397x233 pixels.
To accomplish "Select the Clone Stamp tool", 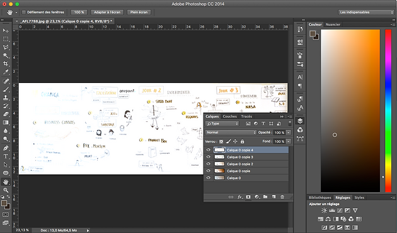I will (6, 98).
